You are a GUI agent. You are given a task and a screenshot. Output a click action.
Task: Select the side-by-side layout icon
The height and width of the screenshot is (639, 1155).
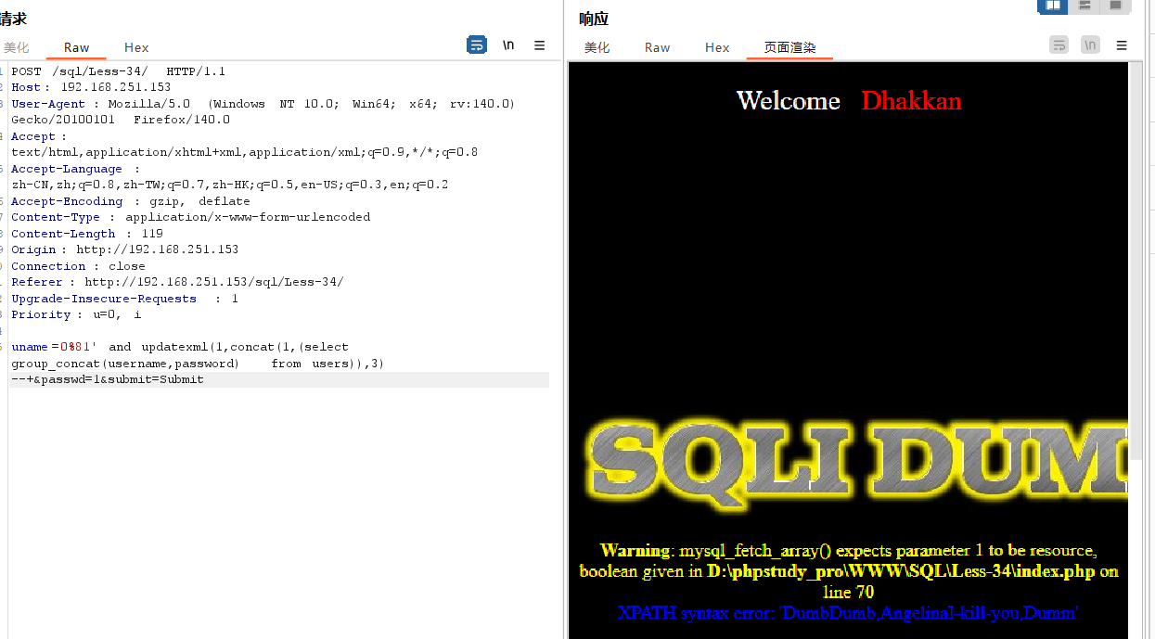click(1052, 6)
